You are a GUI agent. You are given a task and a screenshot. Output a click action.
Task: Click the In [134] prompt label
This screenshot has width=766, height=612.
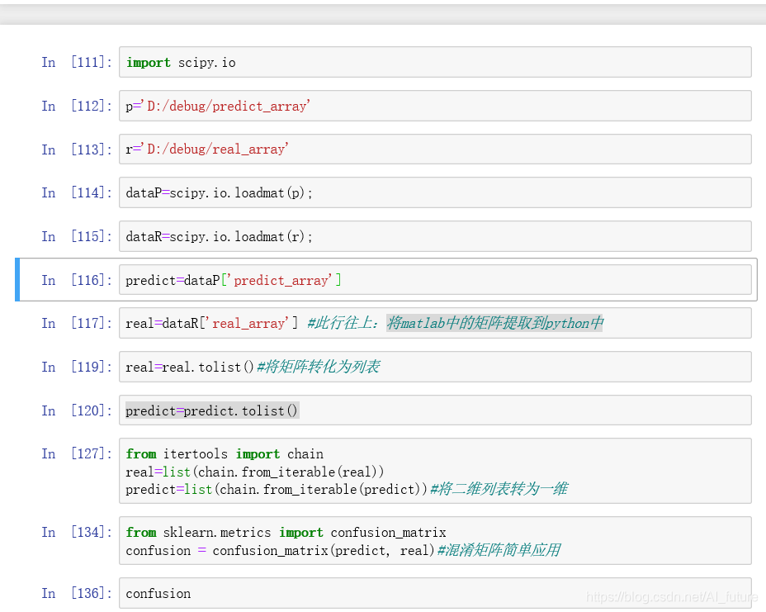(x=77, y=532)
